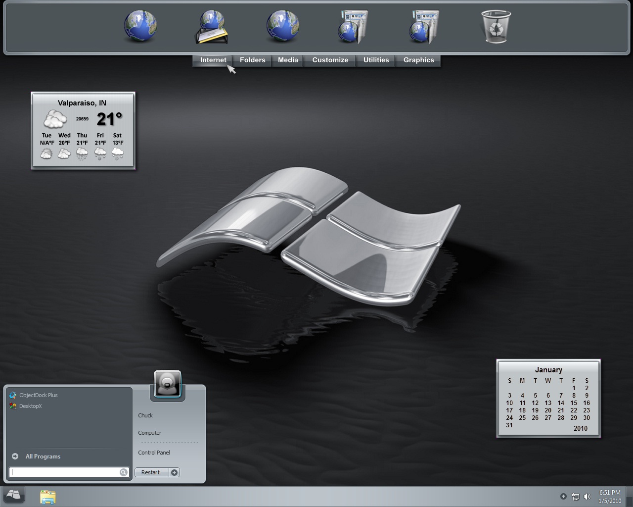Click the volume speaker tray icon
The height and width of the screenshot is (507, 633).
(587, 497)
